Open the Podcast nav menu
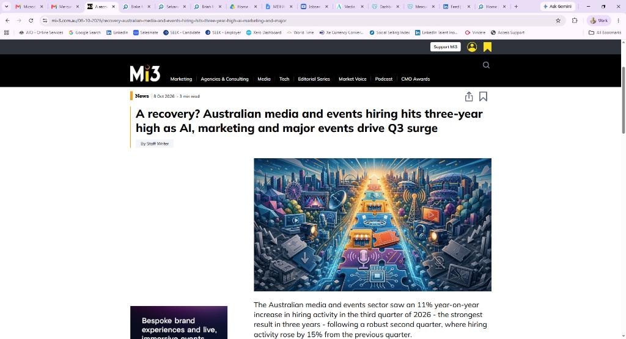 click(384, 79)
